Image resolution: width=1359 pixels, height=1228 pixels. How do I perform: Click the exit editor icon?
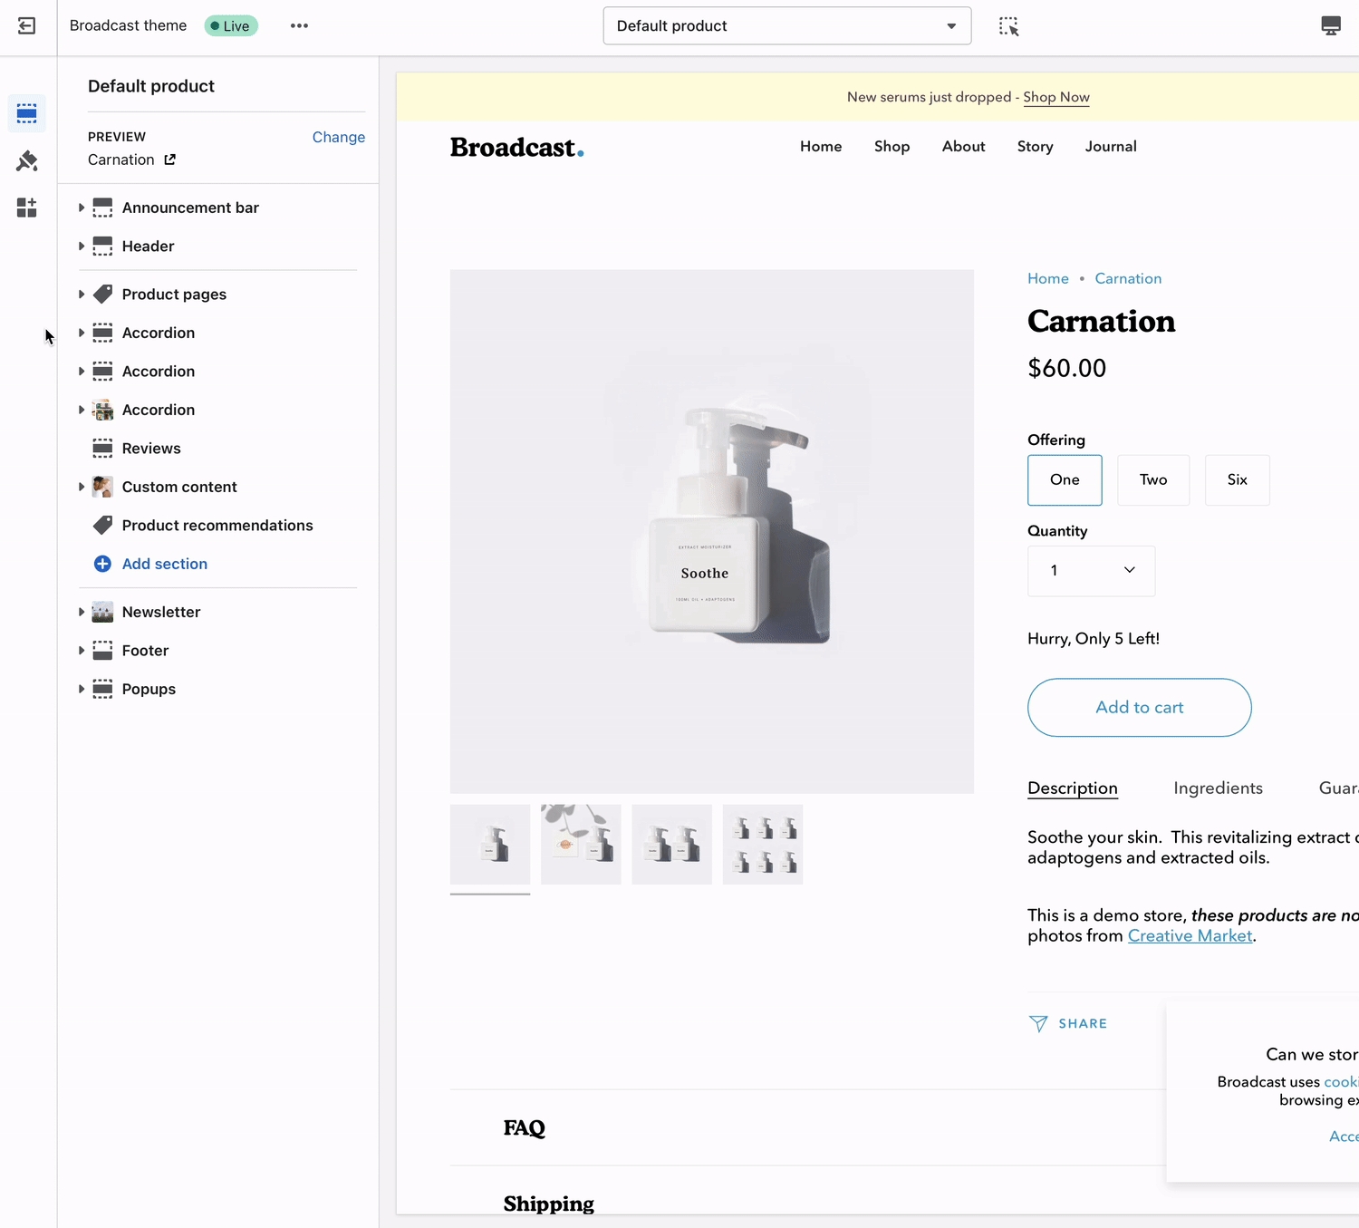coord(27,26)
